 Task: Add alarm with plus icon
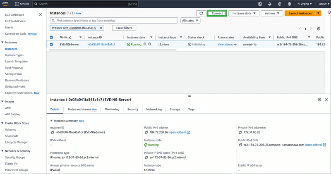pyautogui.click(x=235, y=44)
